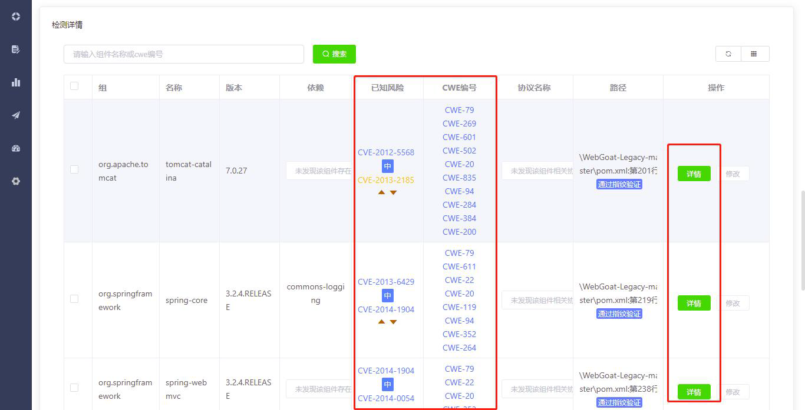Open the CWE-284 link
Screen dimensions: 805x410
coord(460,205)
